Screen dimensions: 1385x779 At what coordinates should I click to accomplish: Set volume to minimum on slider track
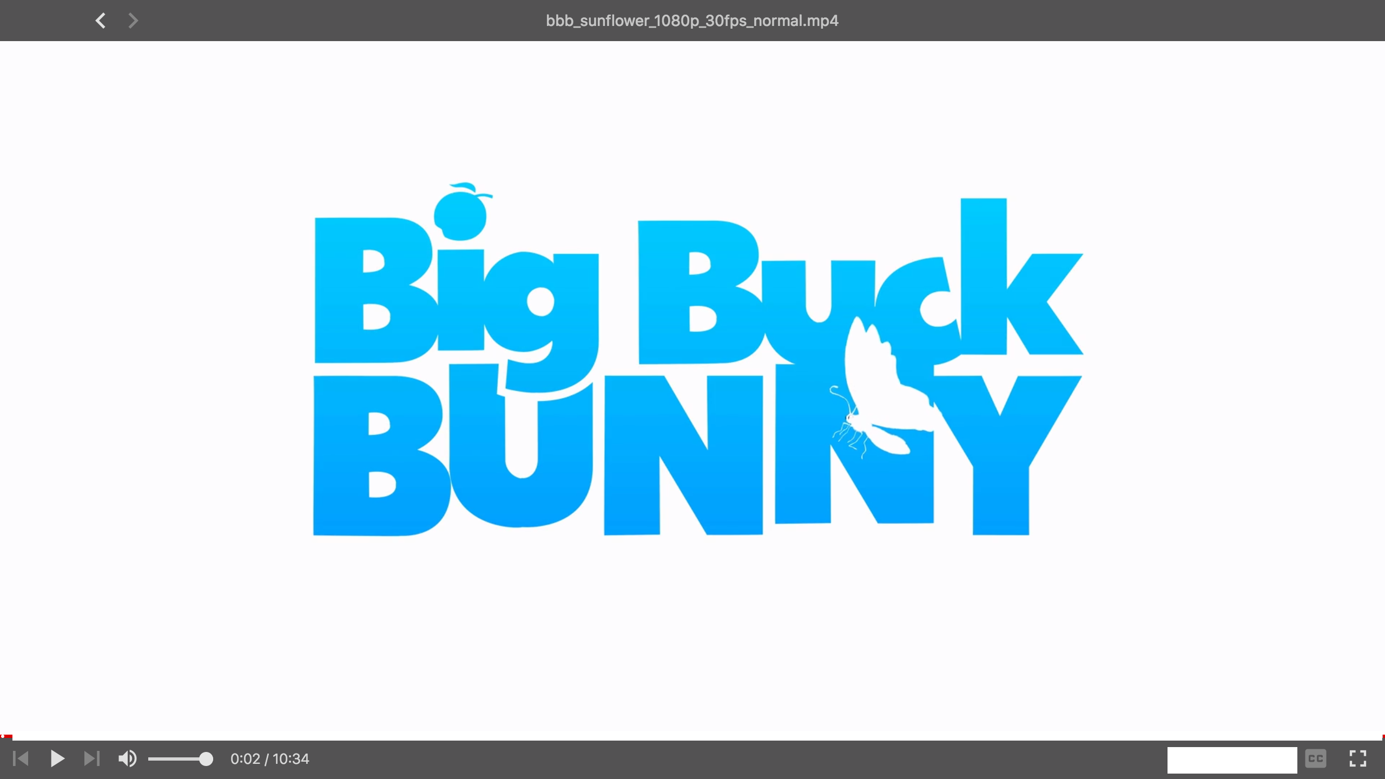pyautogui.click(x=150, y=759)
